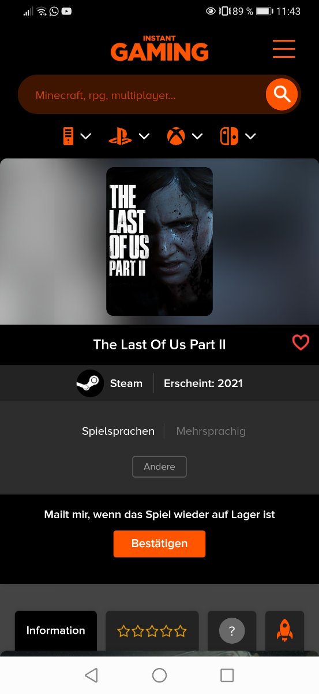
Task: Open the hamburger menu icon
Action: click(284, 49)
